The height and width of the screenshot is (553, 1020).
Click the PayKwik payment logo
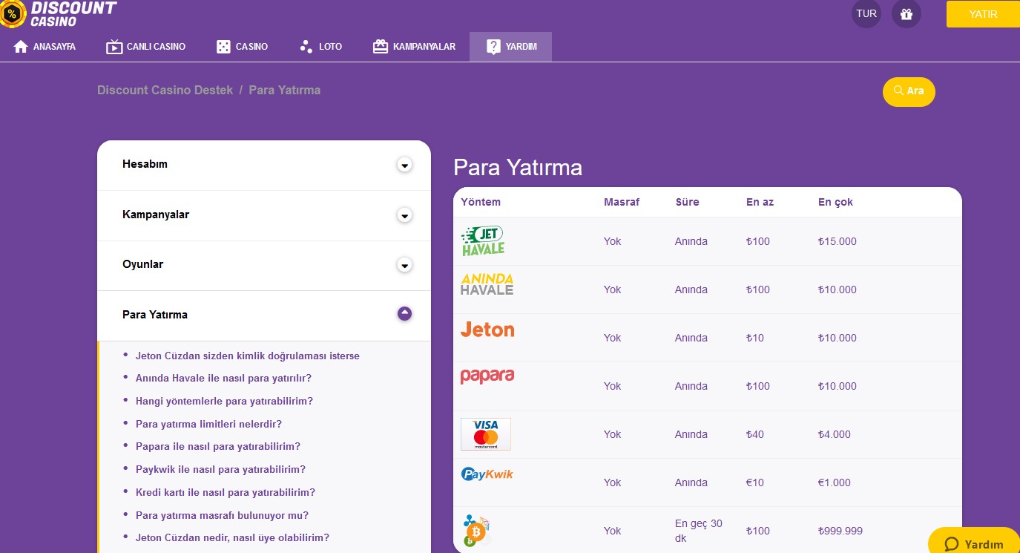click(487, 474)
